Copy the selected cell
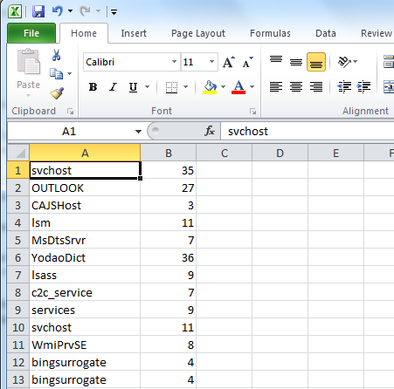Image resolution: width=394 pixels, height=389 pixels. click(56, 73)
